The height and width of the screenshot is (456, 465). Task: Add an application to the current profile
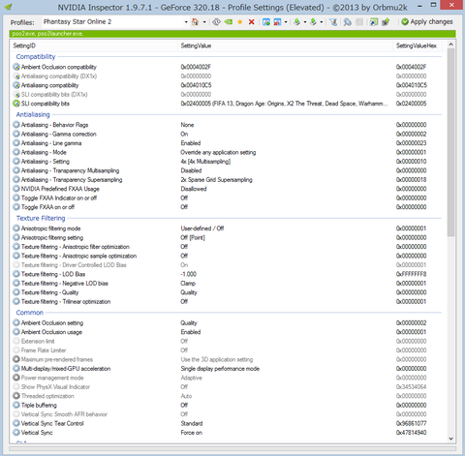tap(266, 22)
